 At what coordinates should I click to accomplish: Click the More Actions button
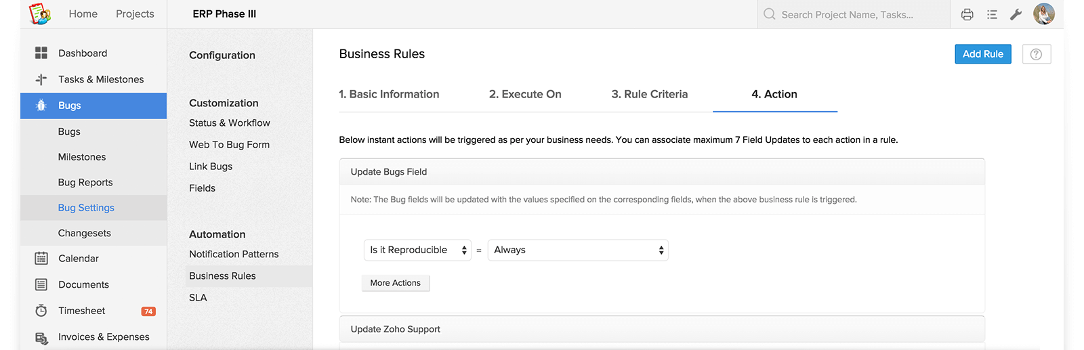pos(395,283)
